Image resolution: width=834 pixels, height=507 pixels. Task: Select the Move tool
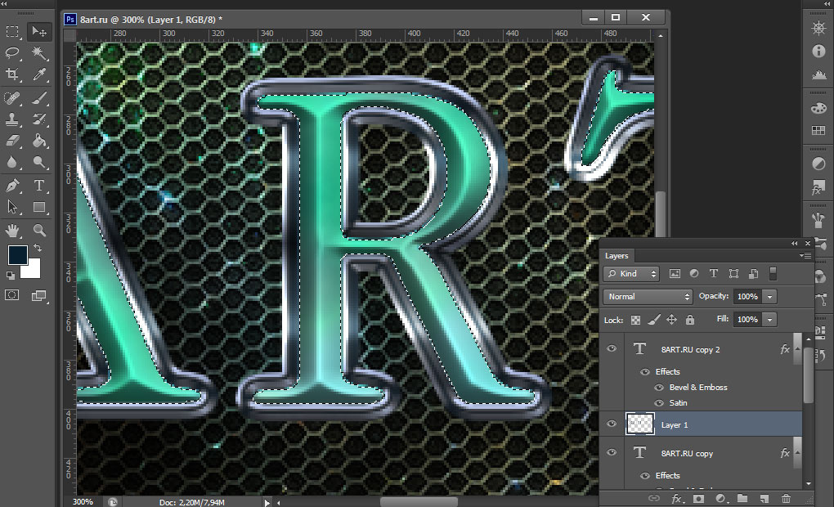(38, 32)
